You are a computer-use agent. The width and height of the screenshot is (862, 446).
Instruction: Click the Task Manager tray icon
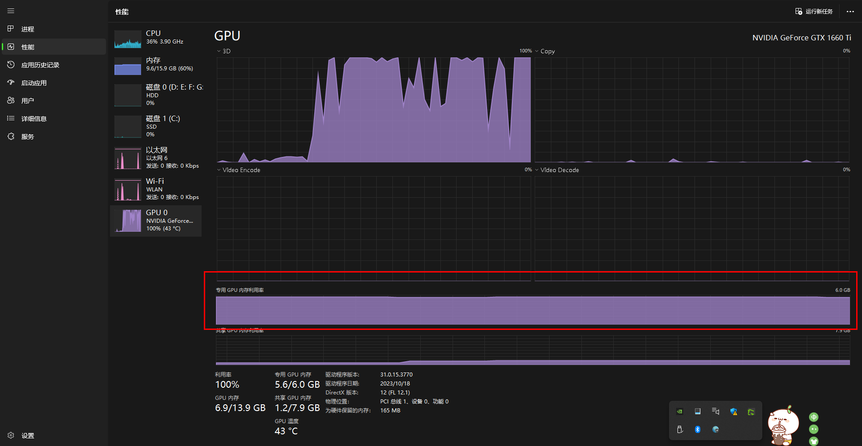point(698,411)
